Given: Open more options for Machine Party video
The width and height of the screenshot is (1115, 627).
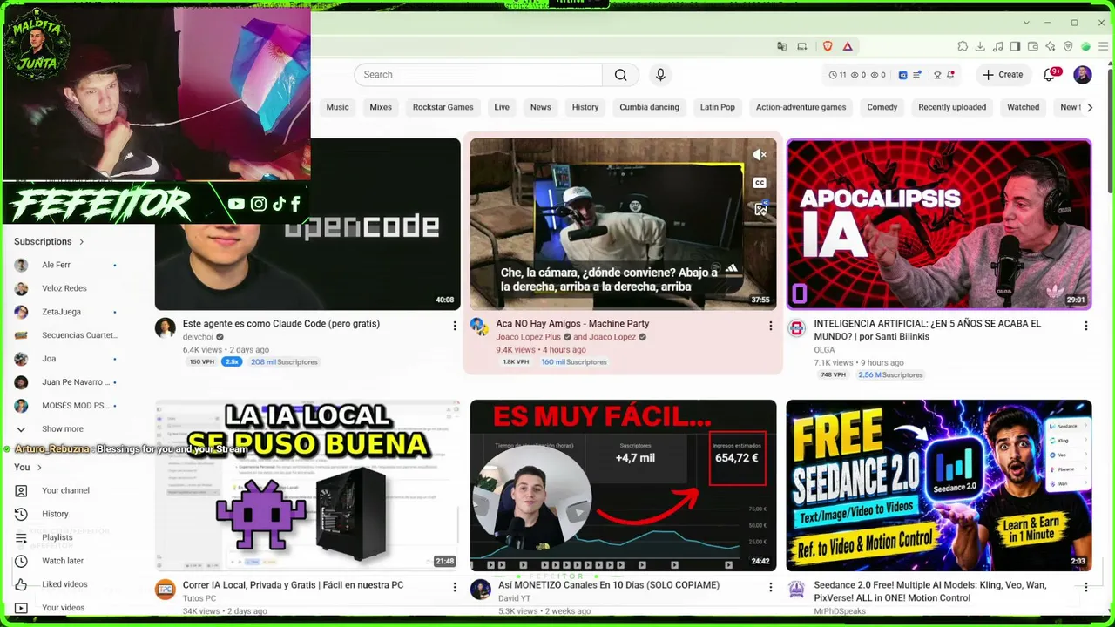Looking at the screenshot, I should coord(770,326).
